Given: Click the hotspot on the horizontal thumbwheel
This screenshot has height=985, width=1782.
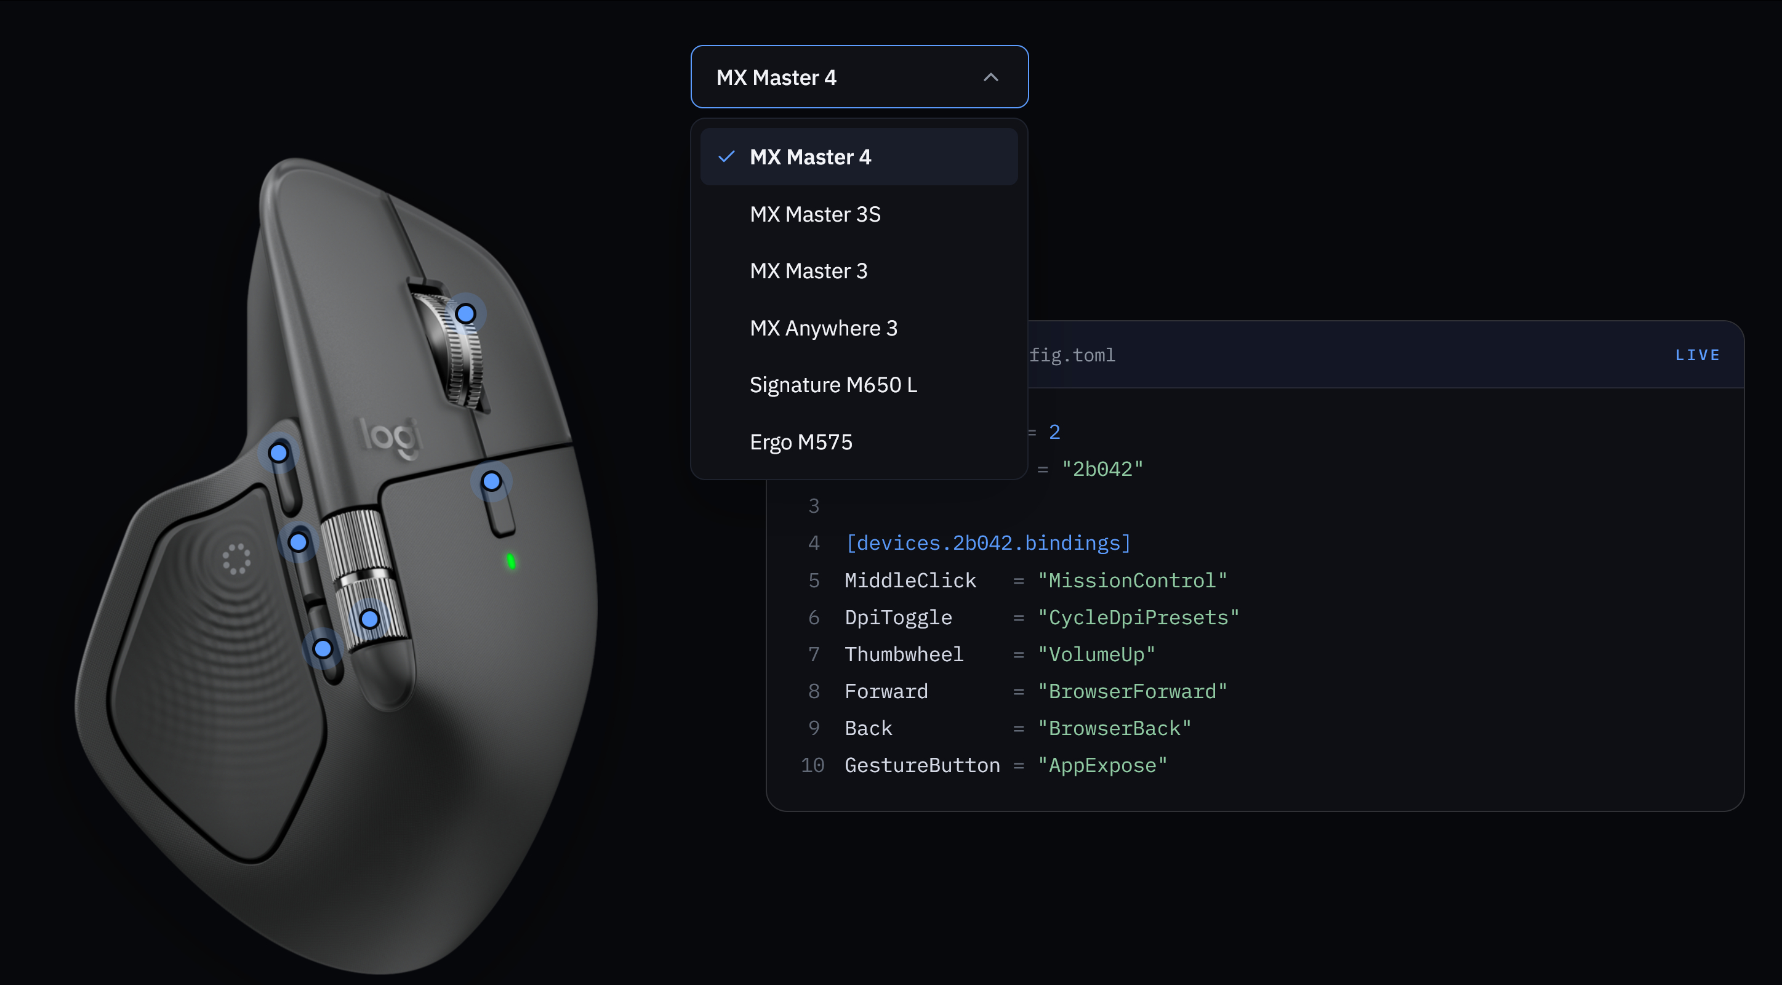Looking at the screenshot, I should click(369, 618).
